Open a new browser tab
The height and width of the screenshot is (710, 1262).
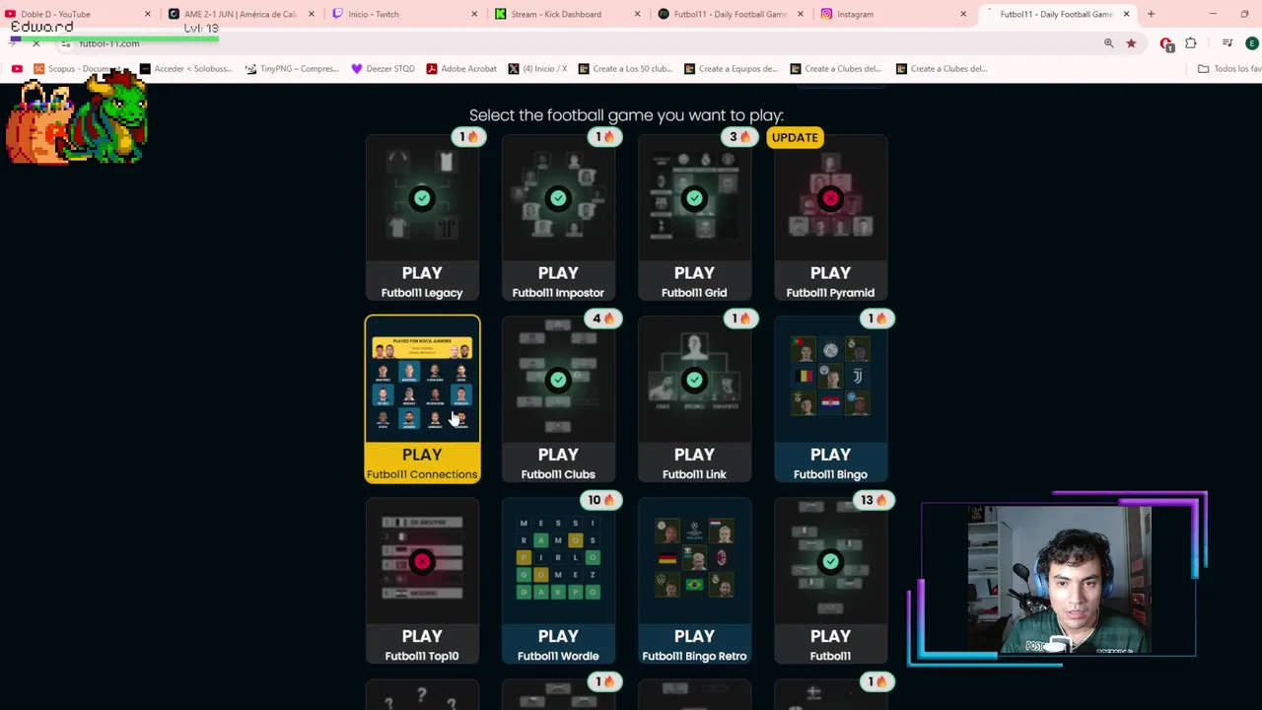pos(1151,14)
